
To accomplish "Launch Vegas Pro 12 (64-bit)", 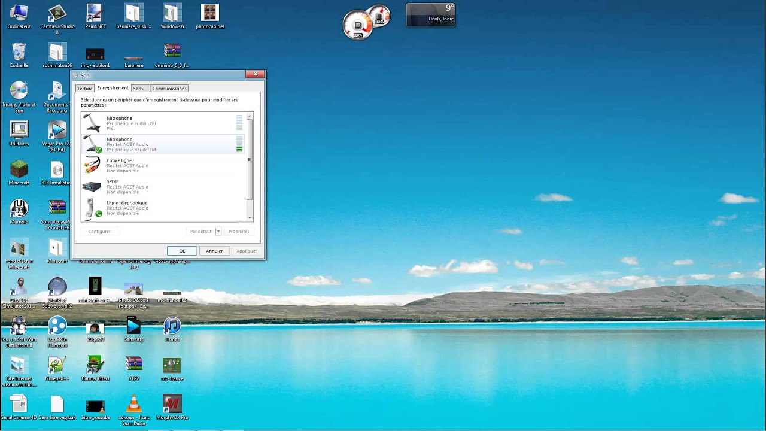I will [57, 135].
